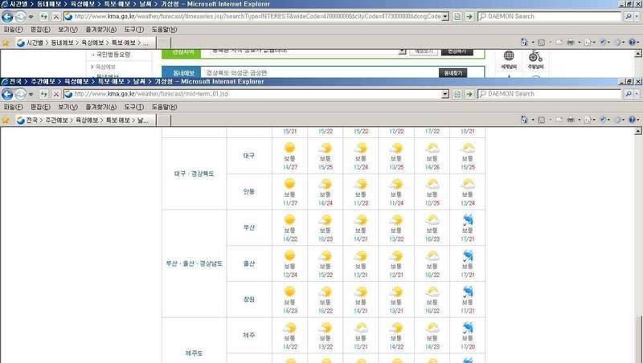This screenshot has height=363, width=643.
Task: Open search provider dropdown in 주간예보 window
Action: click(637, 94)
